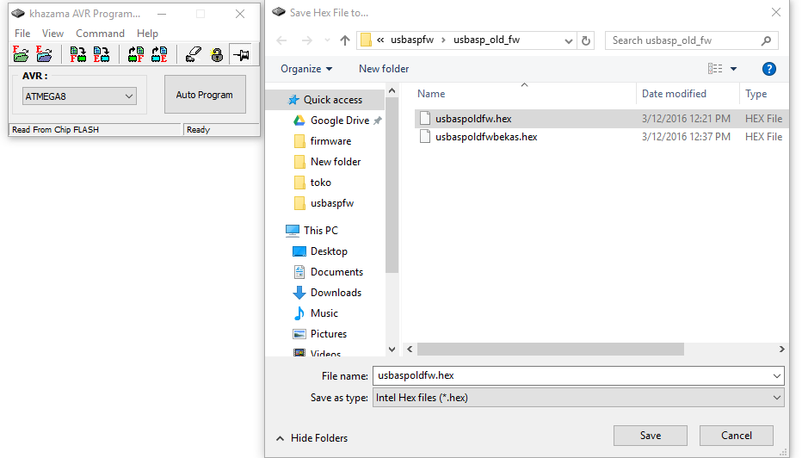Image resolution: width=802 pixels, height=458 pixels.
Task: Toggle the pushpin always-on-top icon
Action: (x=240, y=53)
